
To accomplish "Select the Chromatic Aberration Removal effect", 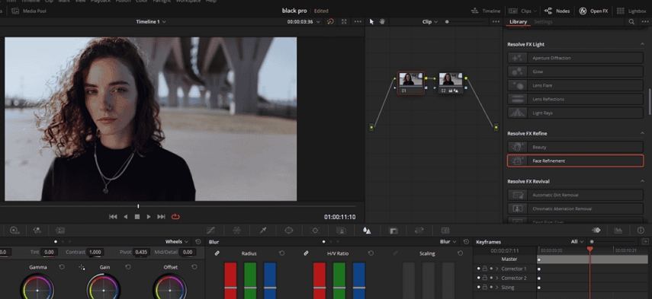I will [x=575, y=208].
